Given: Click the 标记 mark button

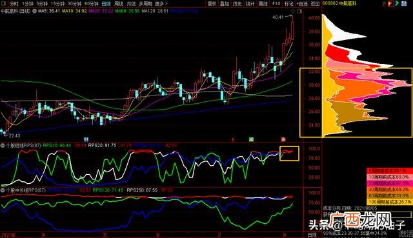Looking at the screenshot, I should [289, 4].
